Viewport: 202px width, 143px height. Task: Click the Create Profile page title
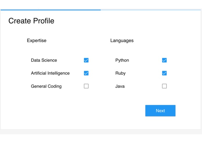pos(31,21)
